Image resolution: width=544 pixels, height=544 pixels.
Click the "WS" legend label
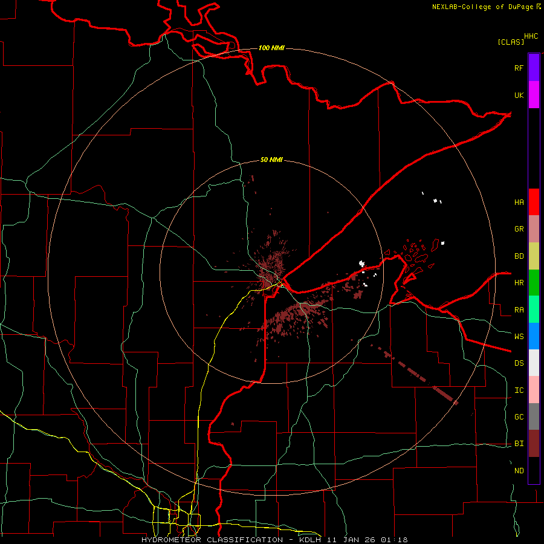coord(519,337)
